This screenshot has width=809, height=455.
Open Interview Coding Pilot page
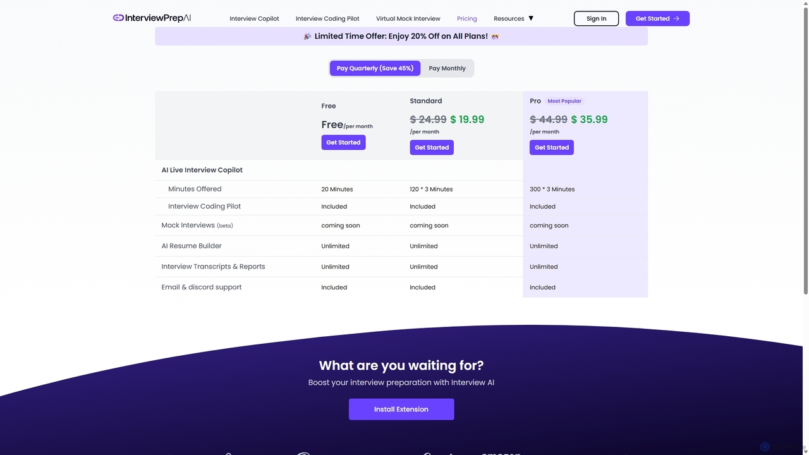tap(327, 18)
